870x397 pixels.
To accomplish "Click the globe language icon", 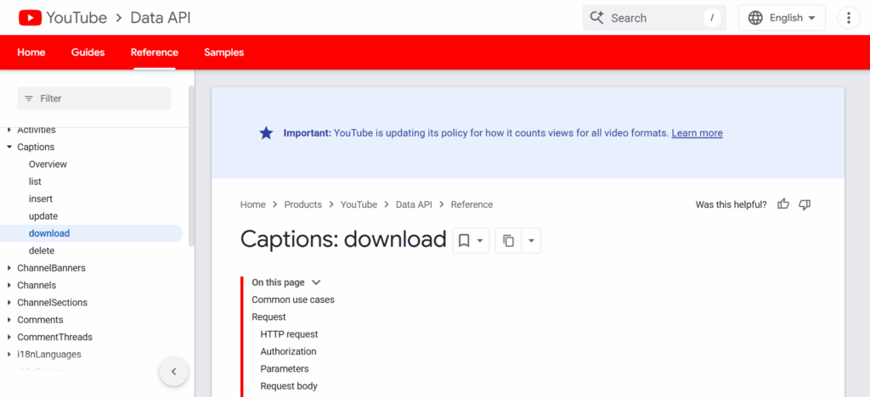I will pyautogui.click(x=755, y=18).
